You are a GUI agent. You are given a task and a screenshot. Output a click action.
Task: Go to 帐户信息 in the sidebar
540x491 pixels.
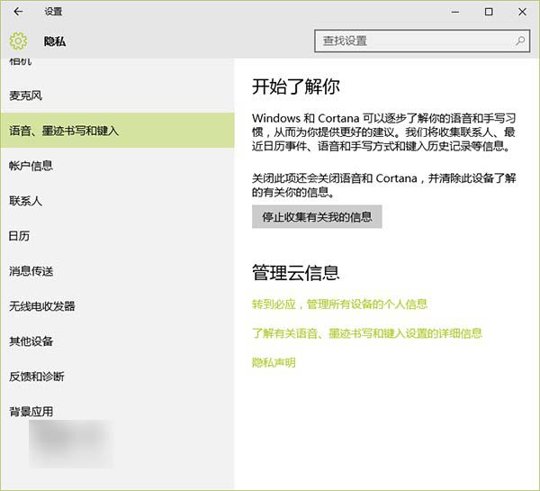coord(31,166)
